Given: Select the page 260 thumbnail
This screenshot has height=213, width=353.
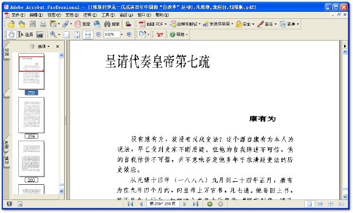Looking at the screenshot, I should pos(31,159).
